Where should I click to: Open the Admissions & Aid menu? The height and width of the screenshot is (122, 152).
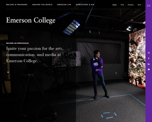(85, 5)
